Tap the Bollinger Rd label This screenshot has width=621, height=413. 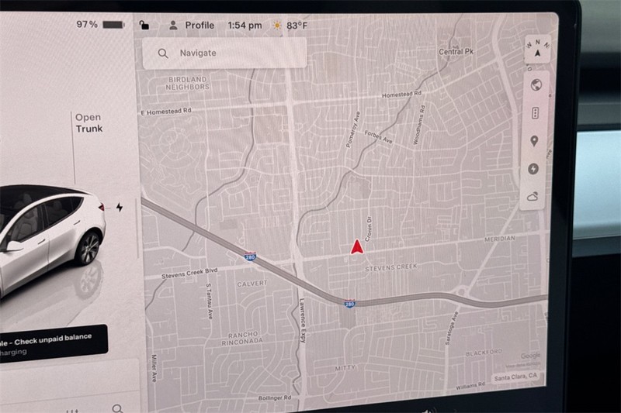pyautogui.click(x=275, y=398)
